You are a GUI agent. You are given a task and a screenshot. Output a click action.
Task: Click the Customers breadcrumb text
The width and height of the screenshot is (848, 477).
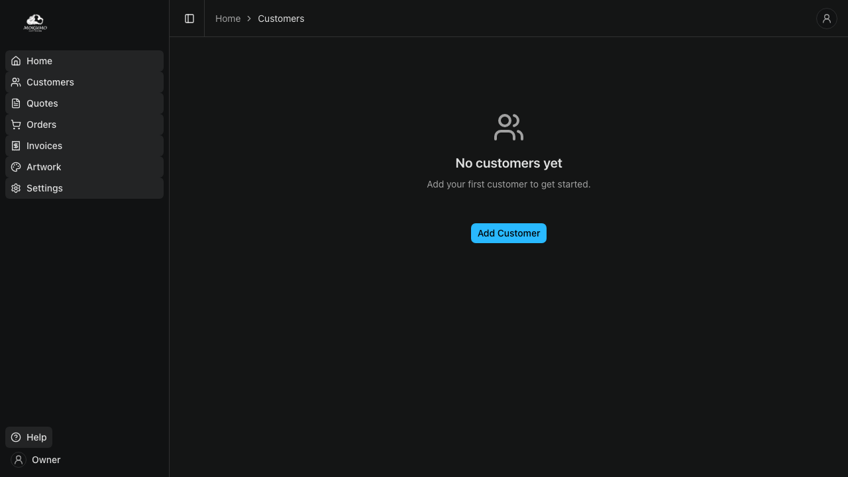(x=281, y=19)
